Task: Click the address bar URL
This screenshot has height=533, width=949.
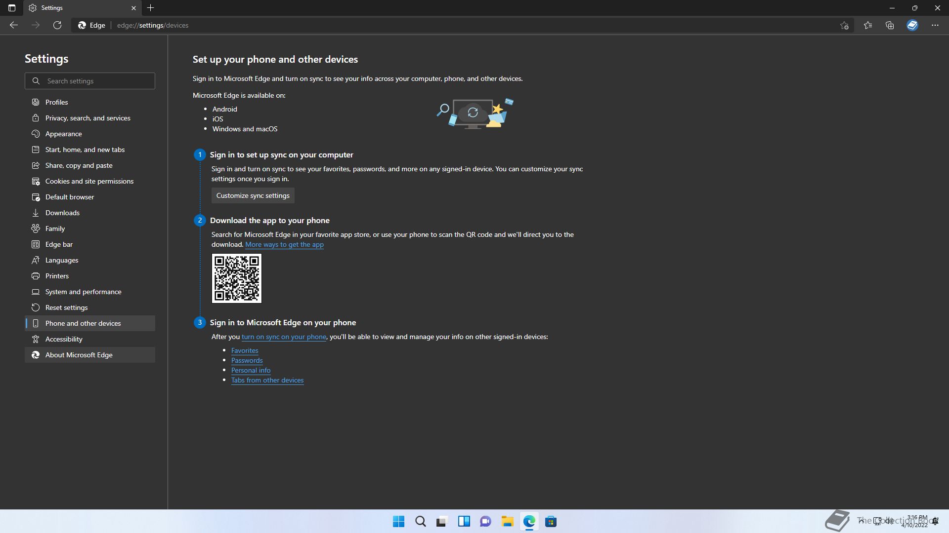Action: (153, 25)
